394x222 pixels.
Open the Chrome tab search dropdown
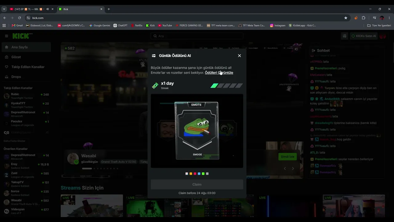click(x=4, y=9)
